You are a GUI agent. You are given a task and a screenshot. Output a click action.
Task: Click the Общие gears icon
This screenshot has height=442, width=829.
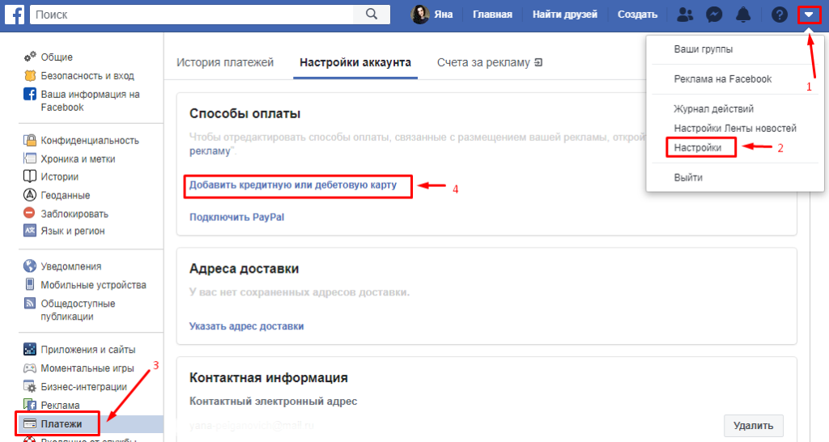click(x=30, y=57)
